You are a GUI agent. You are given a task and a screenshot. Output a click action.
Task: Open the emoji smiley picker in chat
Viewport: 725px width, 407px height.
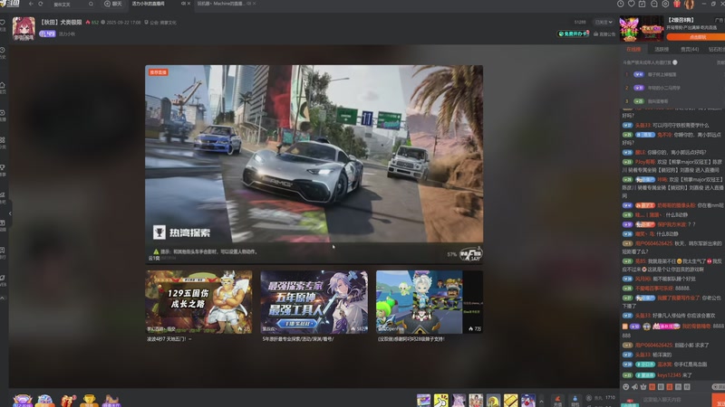[625, 387]
